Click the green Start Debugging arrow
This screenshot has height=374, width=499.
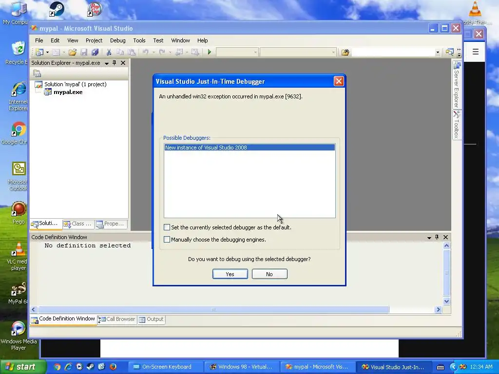point(210,52)
